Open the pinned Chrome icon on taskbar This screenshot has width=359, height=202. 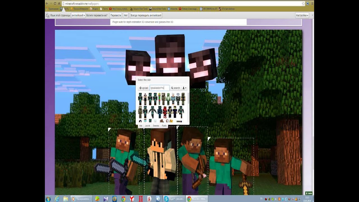pyautogui.click(x=123, y=199)
